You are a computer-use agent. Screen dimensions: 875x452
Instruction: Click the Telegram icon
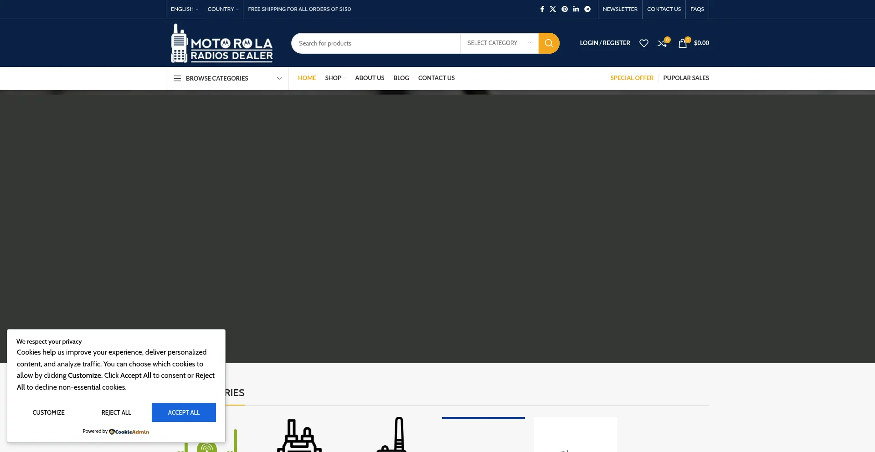[587, 9]
